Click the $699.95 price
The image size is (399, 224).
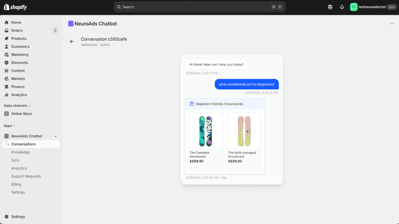coord(197,161)
